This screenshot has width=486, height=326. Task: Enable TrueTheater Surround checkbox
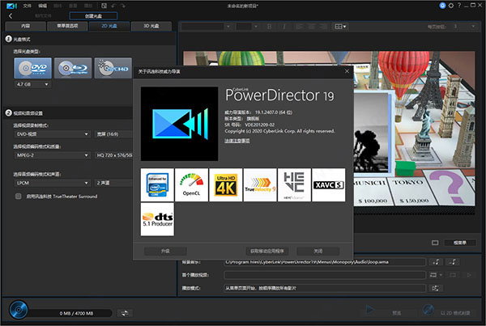point(19,197)
